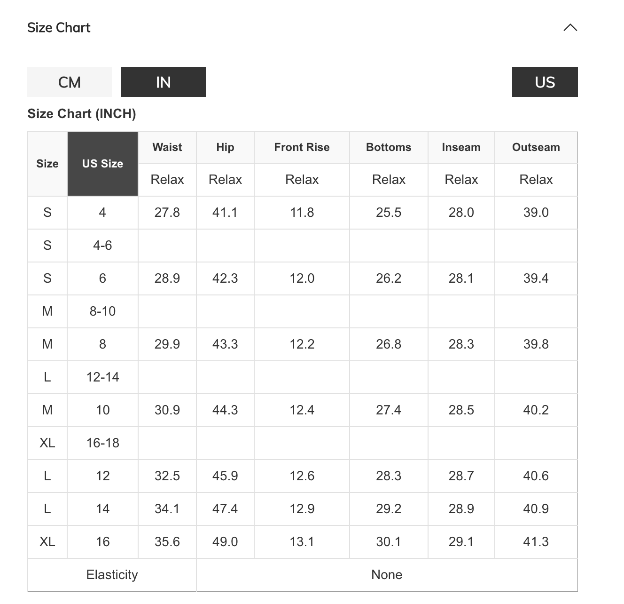Click the 41.3 outseam measurement cell

pyautogui.click(x=536, y=542)
